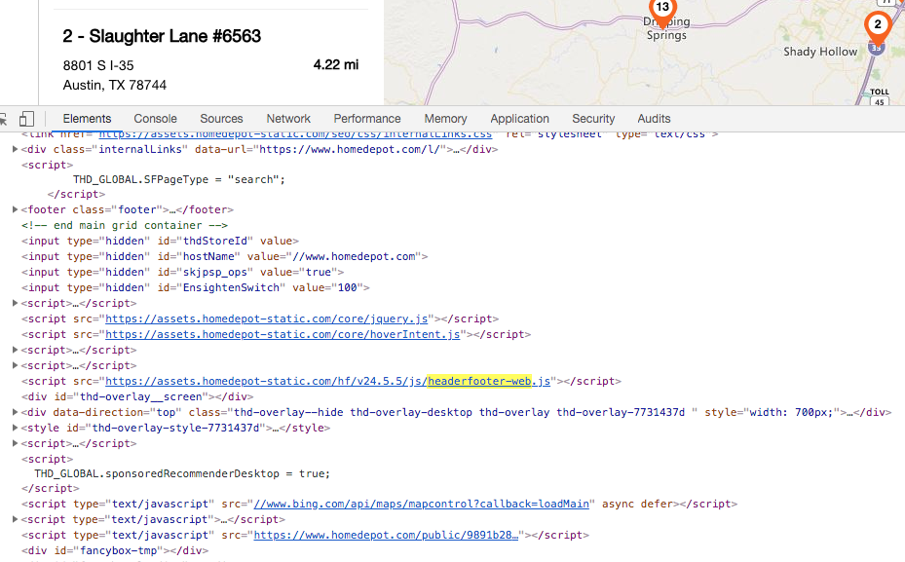The height and width of the screenshot is (562, 905).
Task: Click the Toll 45 road shield on map
Action: [x=879, y=97]
